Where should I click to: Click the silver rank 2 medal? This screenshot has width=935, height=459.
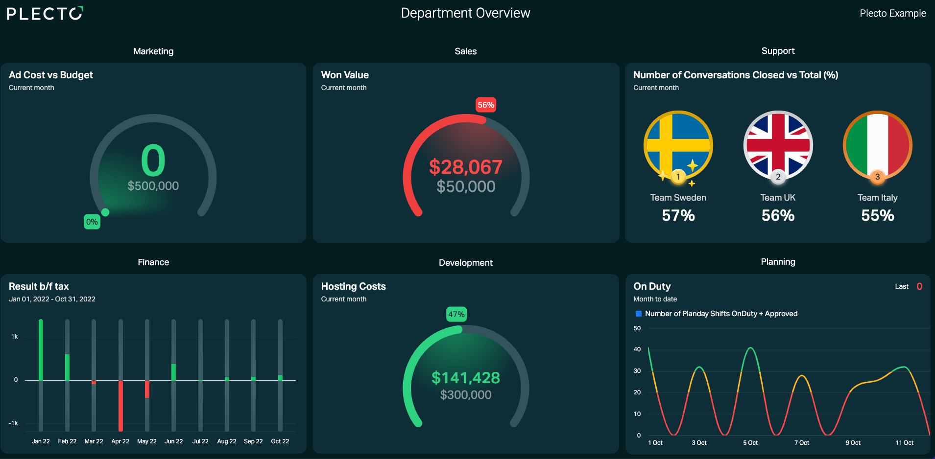pyautogui.click(x=778, y=177)
